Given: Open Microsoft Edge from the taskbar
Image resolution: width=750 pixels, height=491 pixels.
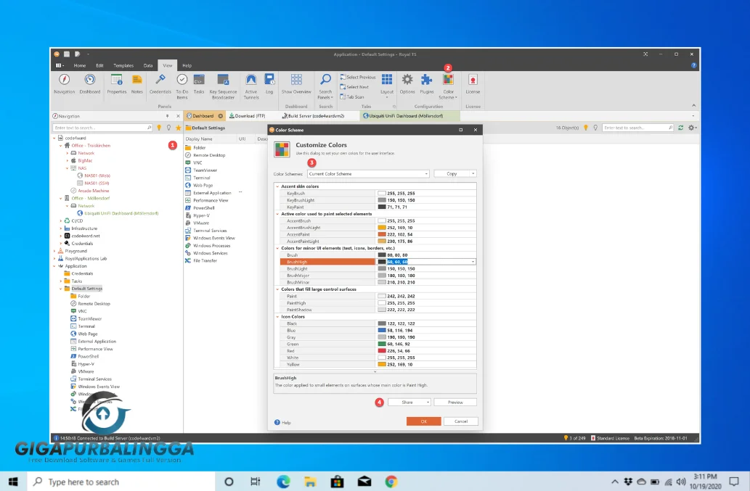Looking at the screenshot, I should tap(283, 482).
